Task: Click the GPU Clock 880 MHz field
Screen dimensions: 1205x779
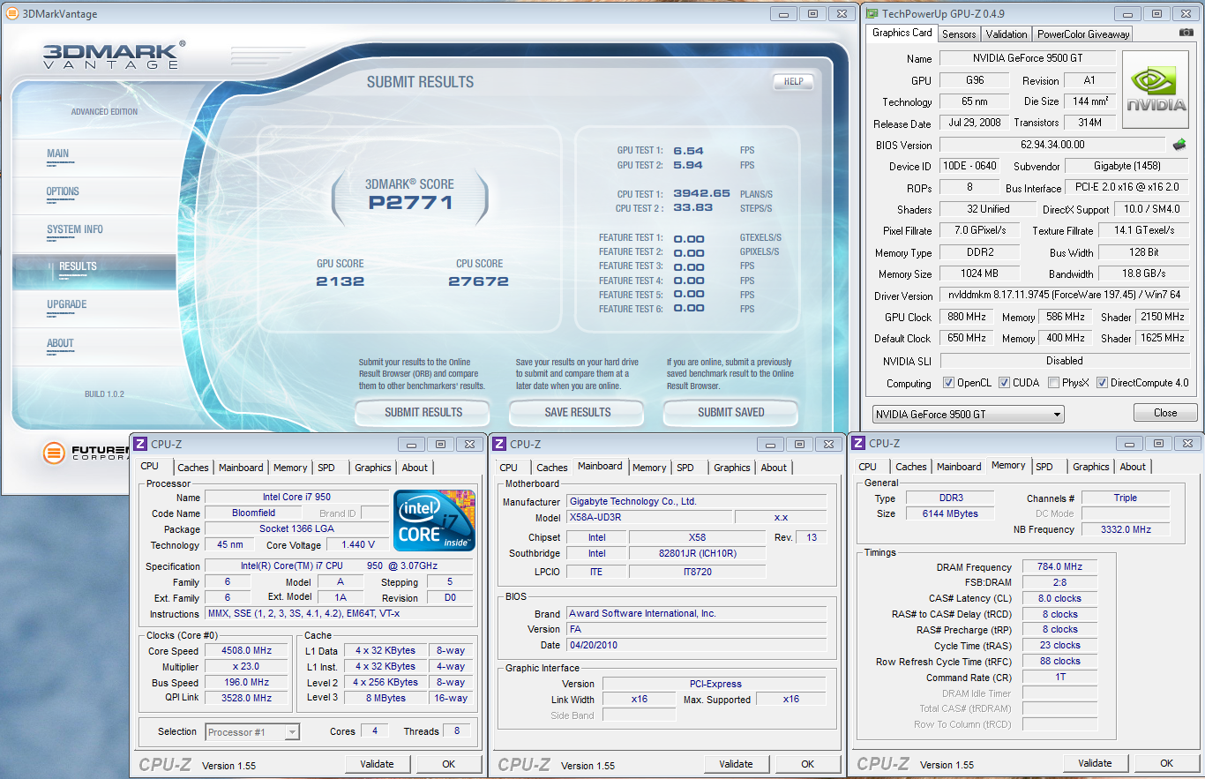Action: click(x=966, y=317)
